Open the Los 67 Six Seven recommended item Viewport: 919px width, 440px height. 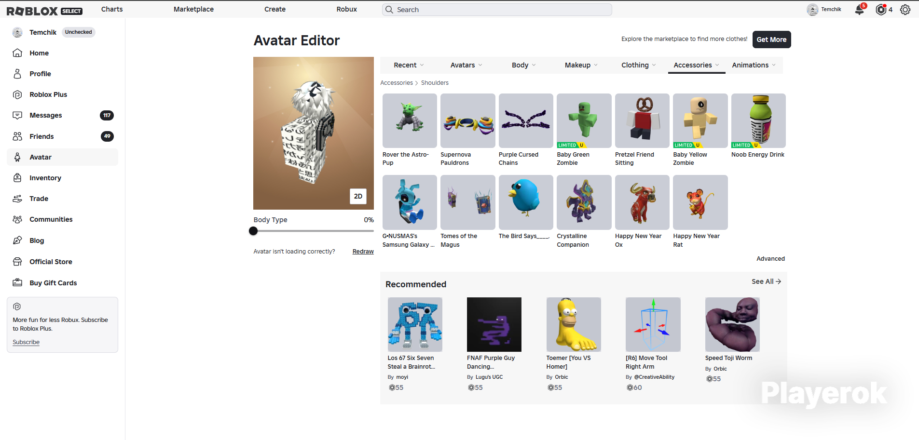click(415, 324)
